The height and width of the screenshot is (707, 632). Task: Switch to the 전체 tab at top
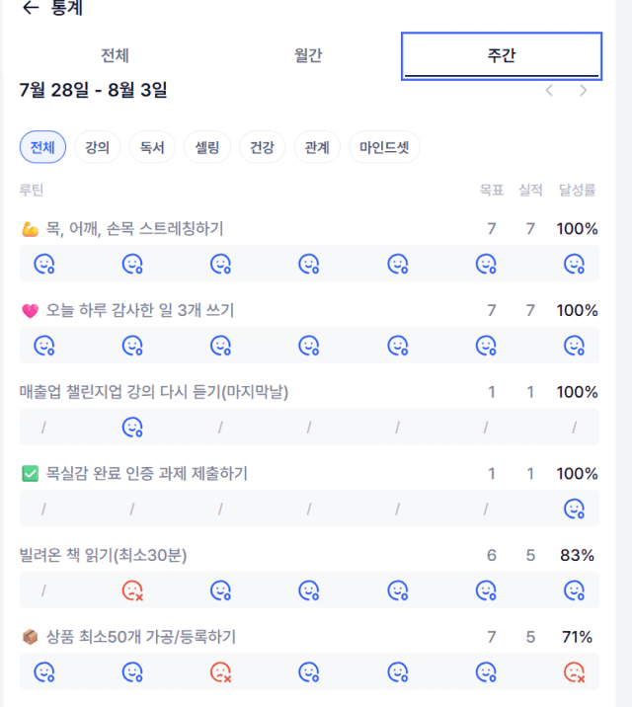coord(115,55)
